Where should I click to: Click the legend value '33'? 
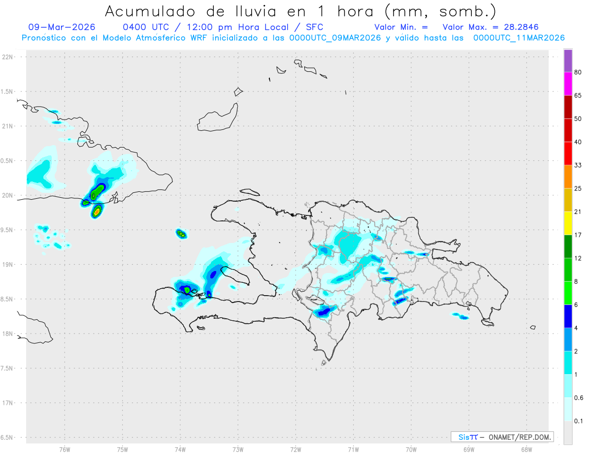coord(578,165)
